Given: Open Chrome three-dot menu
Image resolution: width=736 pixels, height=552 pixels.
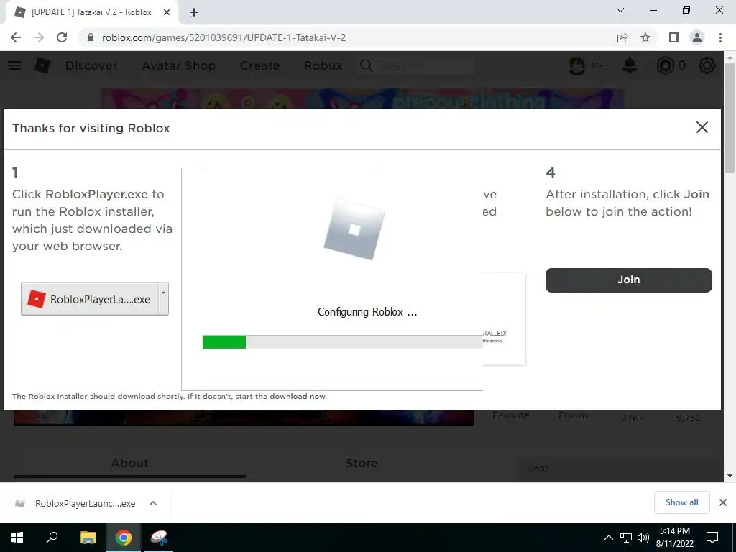Looking at the screenshot, I should click(720, 37).
